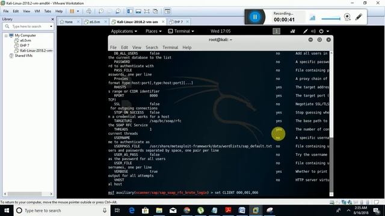This screenshot has height=216, width=385.
Task: Open VMware VM menu
Action: 37,11
